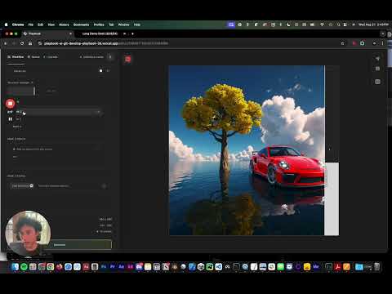Pause using the pause icon in left panel

click(10, 119)
